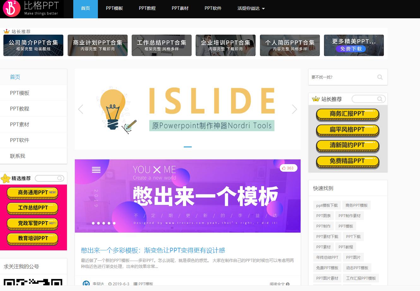Select the second carousel indicator dot
The height and width of the screenshot is (291, 420).
99,223
